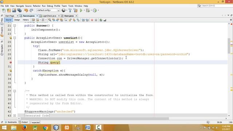Click the Shift Line Right icon

coord(87,20)
